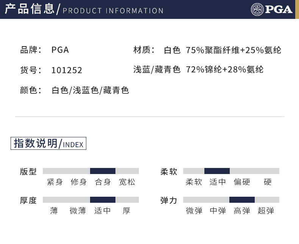The height and width of the screenshot is (244, 299).
Task: Select the 中弹 elasticity label
Action: click(218, 211)
